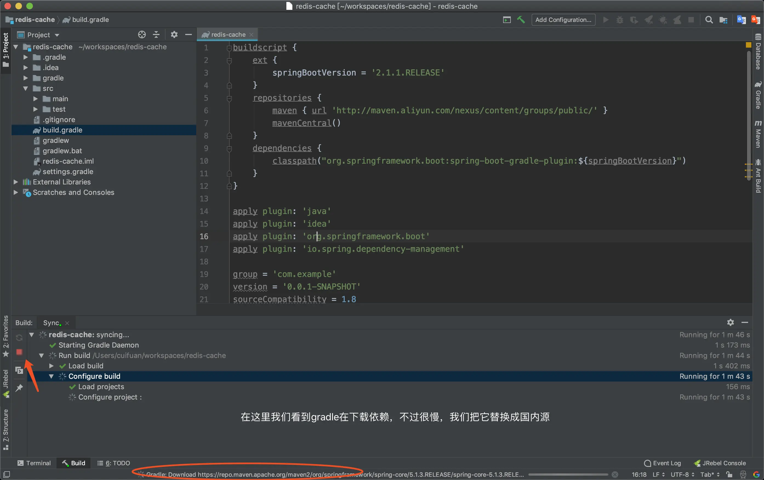Toggle tool window quick access in status bar

[7, 474]
